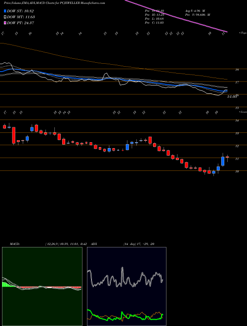Click the price axis label 10
247x326 pixels.
point(237,171)
